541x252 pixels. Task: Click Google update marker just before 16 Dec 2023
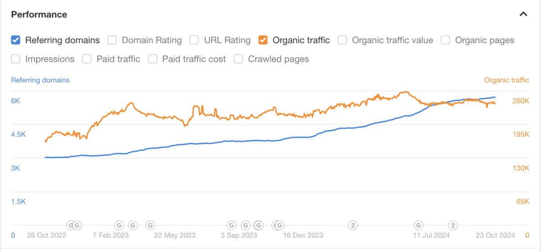tap(279, 225)
